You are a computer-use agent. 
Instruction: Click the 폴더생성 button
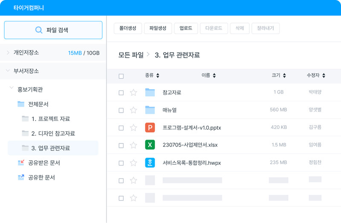pyautogui.click(x=127, y=28)
